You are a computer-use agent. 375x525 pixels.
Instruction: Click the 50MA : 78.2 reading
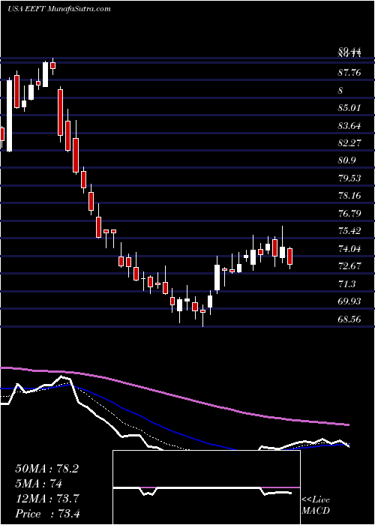click(46, 469)
